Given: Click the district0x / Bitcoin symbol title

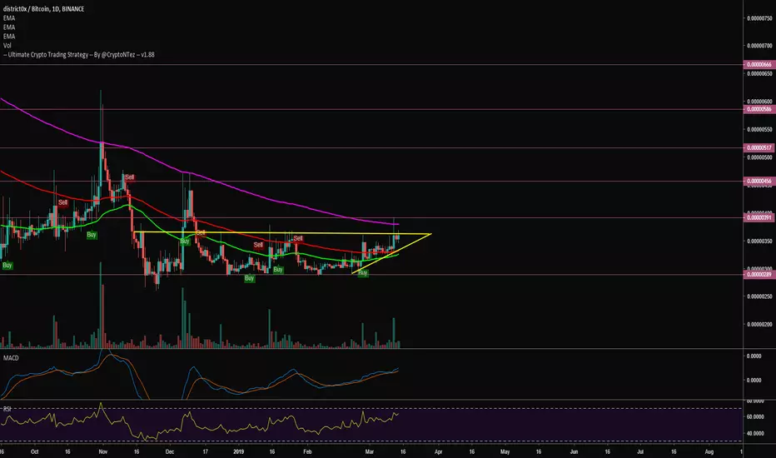Looking at the screenshot, I should tap(43, 9).
